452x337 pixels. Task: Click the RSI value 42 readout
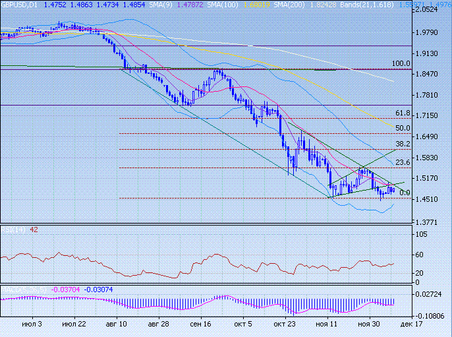pos(34,230)
